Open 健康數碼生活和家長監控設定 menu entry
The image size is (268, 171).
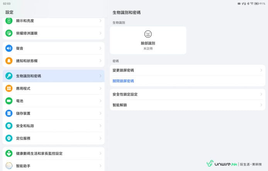click(53, 153)
